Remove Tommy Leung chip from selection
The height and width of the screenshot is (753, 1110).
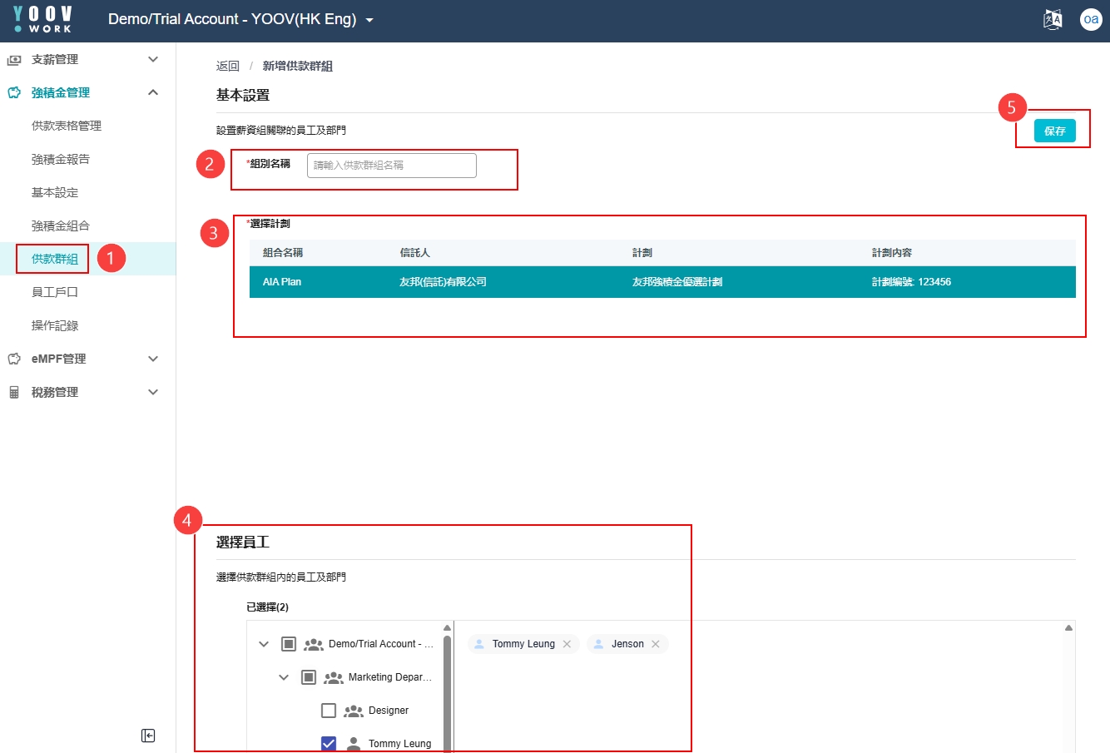567,644
